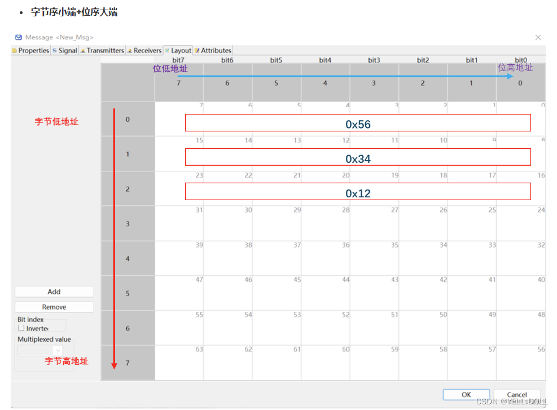Screen dimensions: 557x410
Task: Select byte row header 3
Action: point(128,224)
